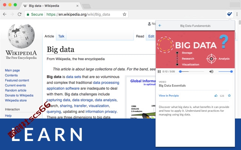Open Featured content link

[17, 80]
